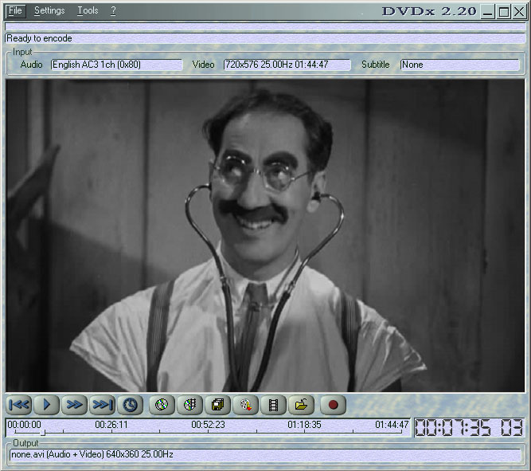Viewport: 531px width, 471px height.
Task: Open the question mark help menu
Action: (x=113, y=11)
